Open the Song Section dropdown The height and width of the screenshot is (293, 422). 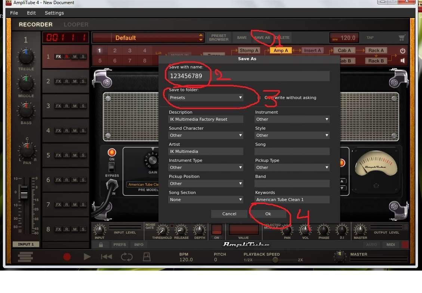206,200
